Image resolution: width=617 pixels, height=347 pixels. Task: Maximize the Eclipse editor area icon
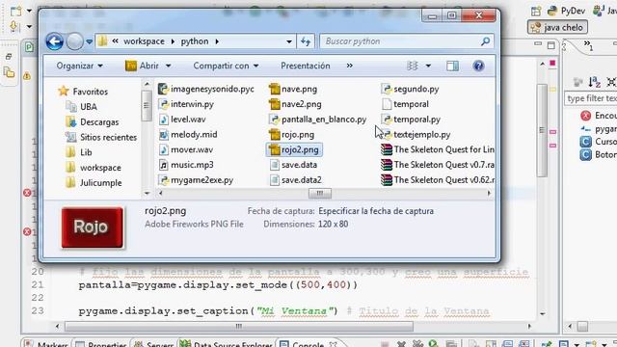point(551,45)
